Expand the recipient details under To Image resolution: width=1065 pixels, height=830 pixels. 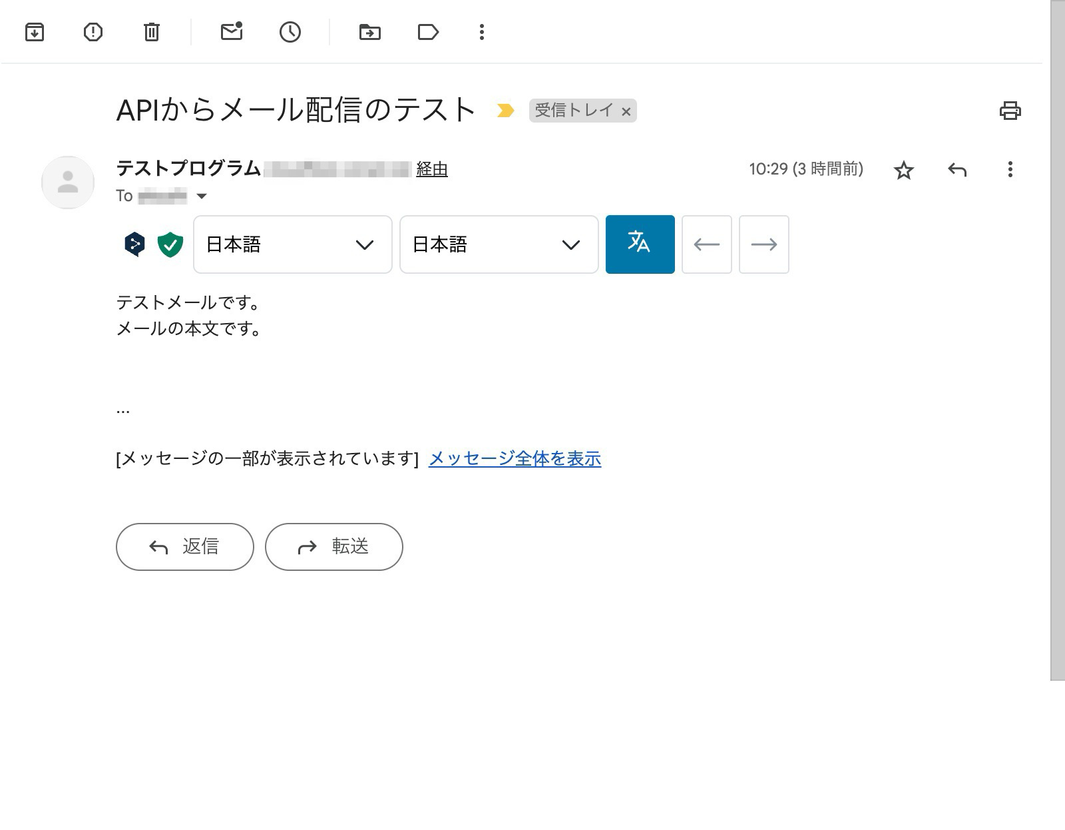click(202, 196)
